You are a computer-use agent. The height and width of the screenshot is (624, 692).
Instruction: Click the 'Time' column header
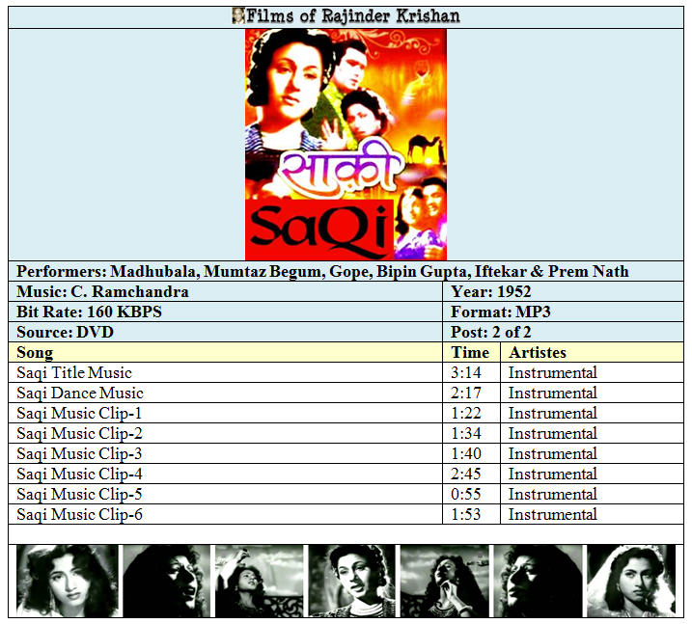(x=471, y=352)
